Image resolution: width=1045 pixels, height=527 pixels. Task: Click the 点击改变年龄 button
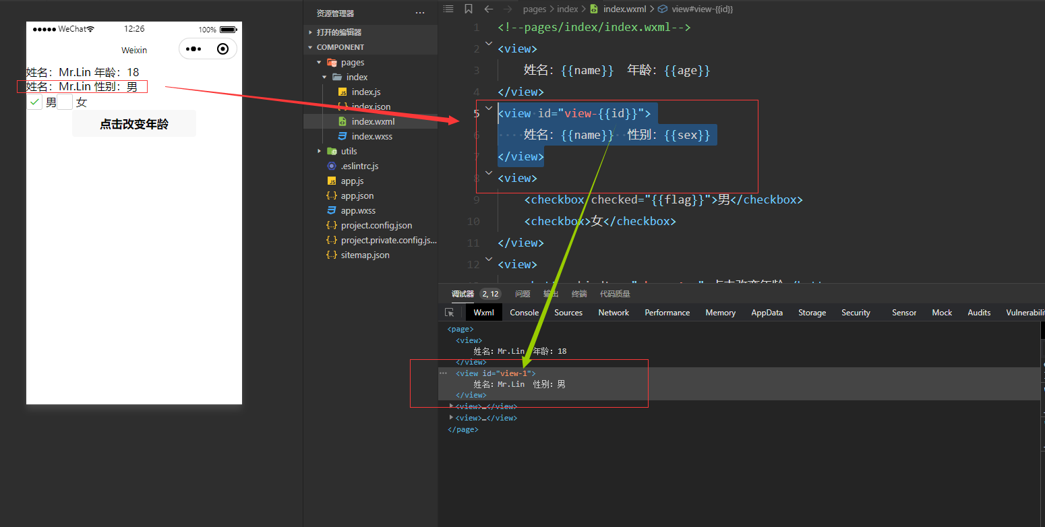click(134, 124)
